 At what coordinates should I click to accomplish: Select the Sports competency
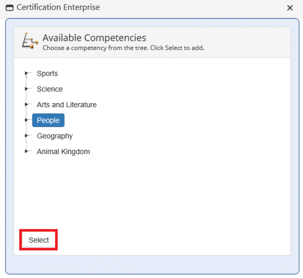coord(47,73)
